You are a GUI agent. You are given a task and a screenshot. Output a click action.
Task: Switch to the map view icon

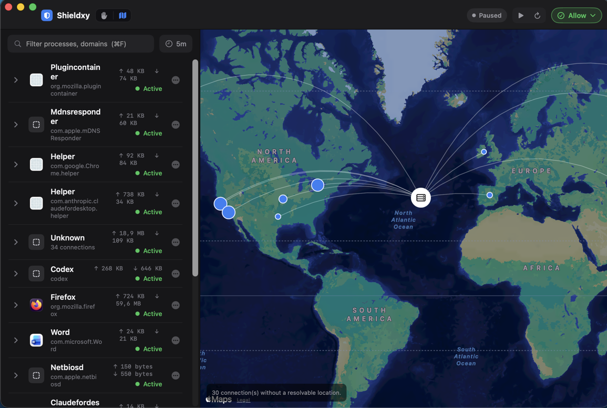(x=123, y=15)
